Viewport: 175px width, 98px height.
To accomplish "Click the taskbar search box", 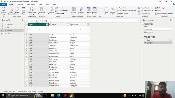I will pyautogui.click(x=25, y=96).
